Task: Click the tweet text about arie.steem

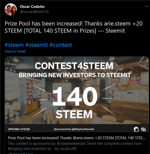Action: pos(73,27)
